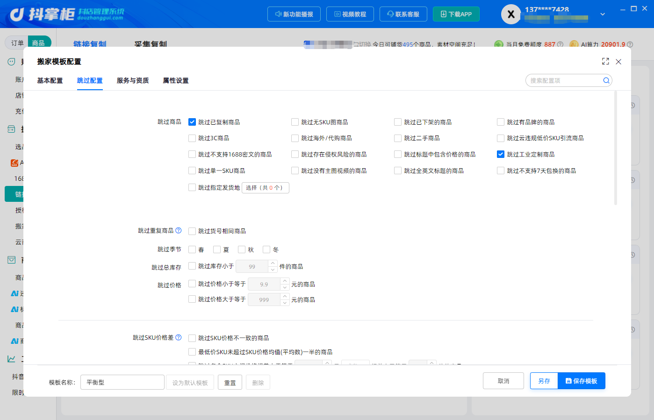654x420 pixels.
Task: Open 视频教程 video tutorial
Action: point(350,14)
